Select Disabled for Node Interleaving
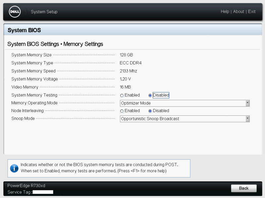Viewport: 265px width, 198px height. (150, 111)
